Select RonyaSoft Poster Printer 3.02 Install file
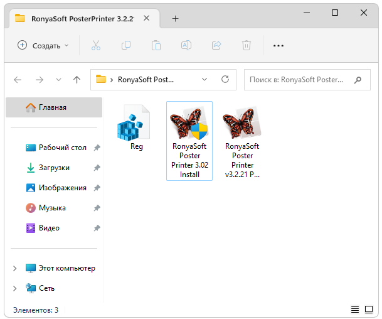This screenshot has height=319, width=382. click(x=189, y=141)
